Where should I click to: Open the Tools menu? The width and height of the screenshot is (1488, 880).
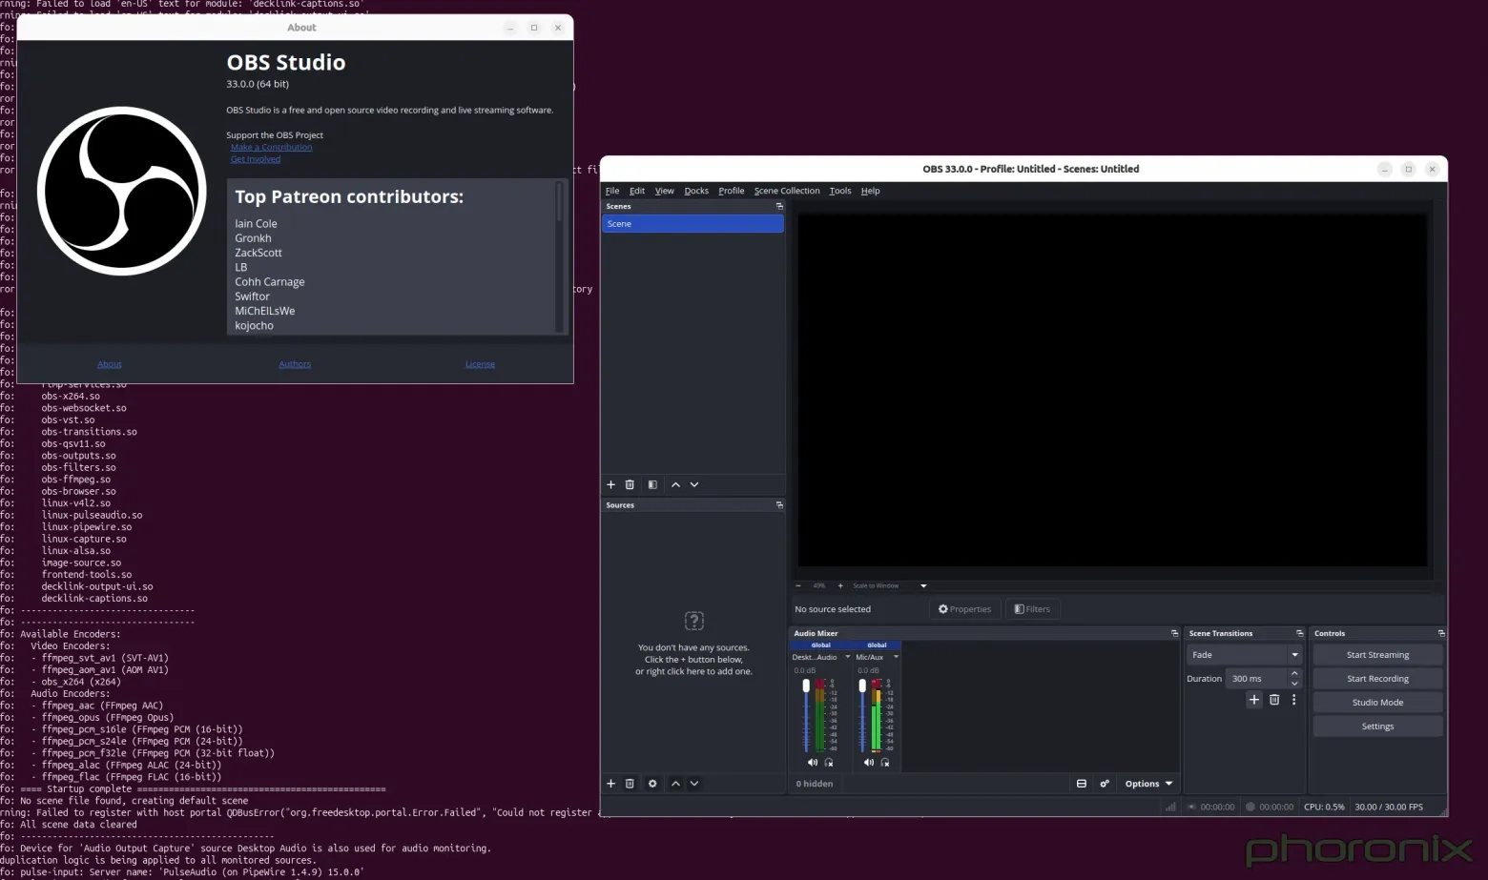840,191
